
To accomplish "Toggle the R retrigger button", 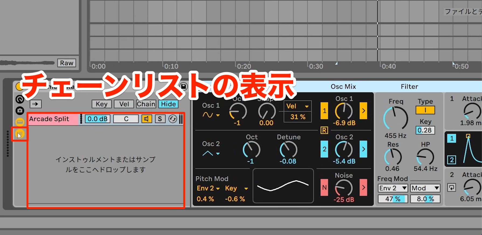I will (x=324, y=131).
